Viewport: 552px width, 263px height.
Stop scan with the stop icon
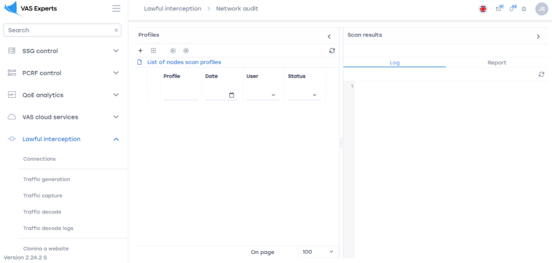186,50
